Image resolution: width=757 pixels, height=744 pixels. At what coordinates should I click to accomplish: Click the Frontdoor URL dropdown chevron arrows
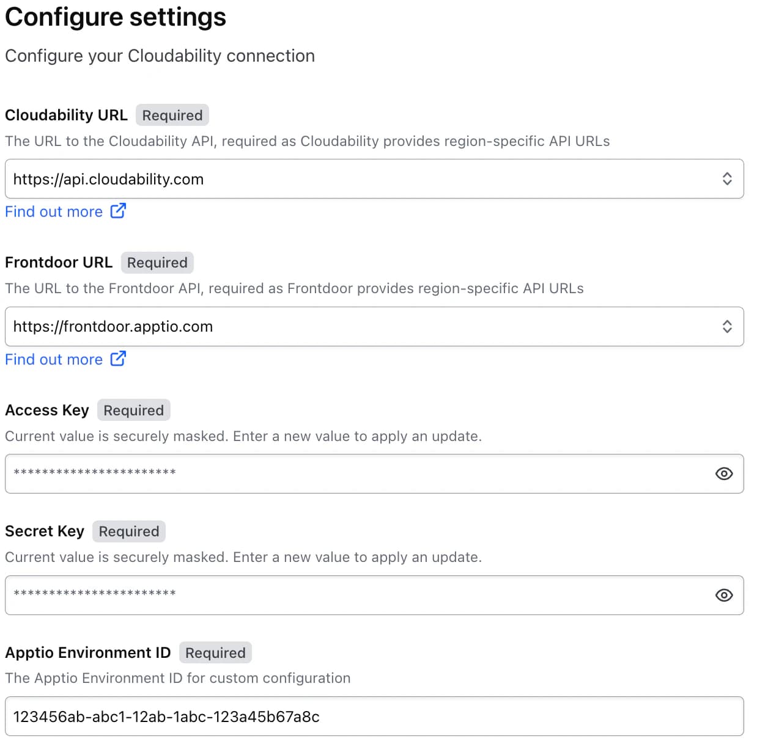point(727,327)
